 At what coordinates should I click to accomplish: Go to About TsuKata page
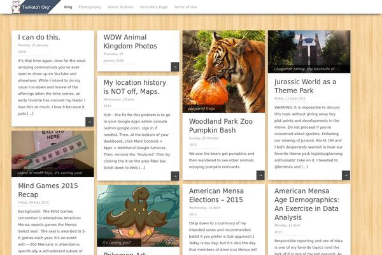point(120,7)
